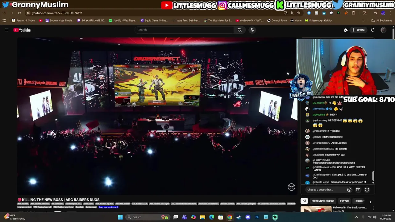Open the Supermarket Simula... bookmark
The height and width of the screenshot is (222, 395).
[60, 21]
